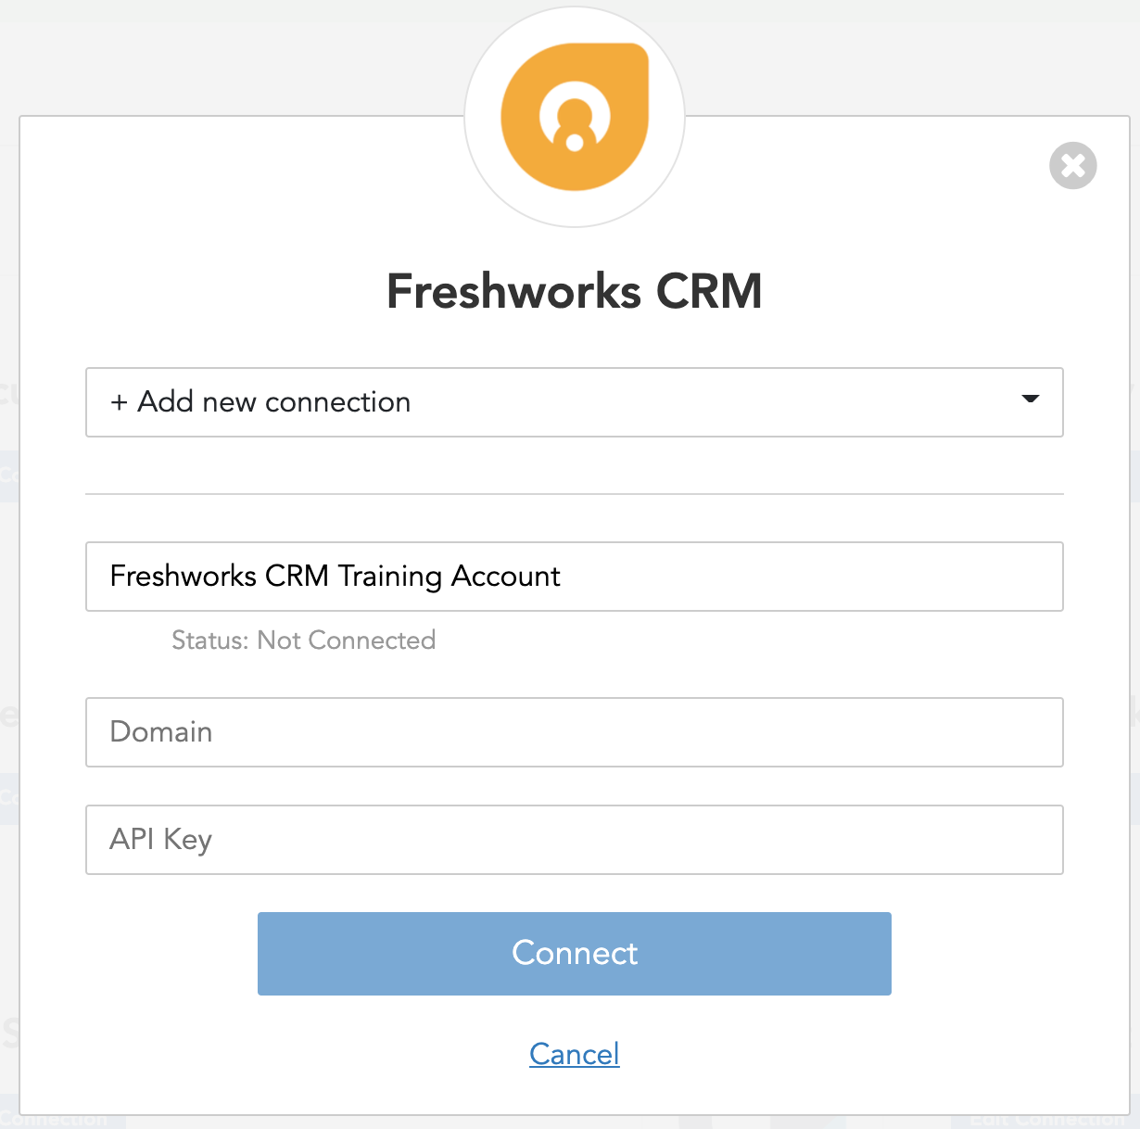Click the divider line below the dropdown

[x=574, y=494]
